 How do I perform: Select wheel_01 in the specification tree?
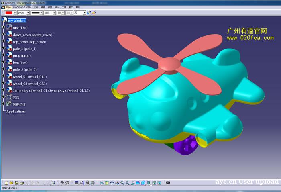pyautogui.click(x=30, y=76)
